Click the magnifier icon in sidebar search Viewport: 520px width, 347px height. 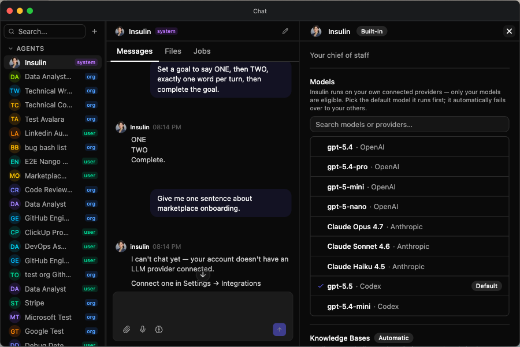pyautogui.click(x=12, y=32)
